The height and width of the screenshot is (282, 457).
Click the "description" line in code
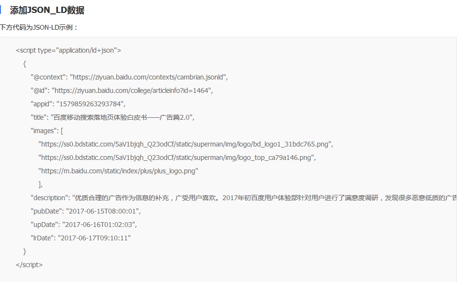click(x=244, y=198)
